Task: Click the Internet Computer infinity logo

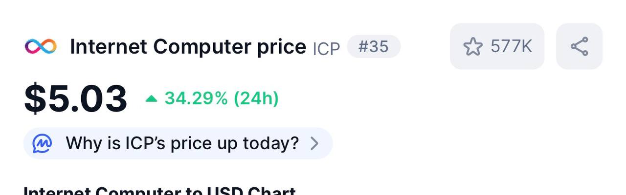Action: pos(41,47)
